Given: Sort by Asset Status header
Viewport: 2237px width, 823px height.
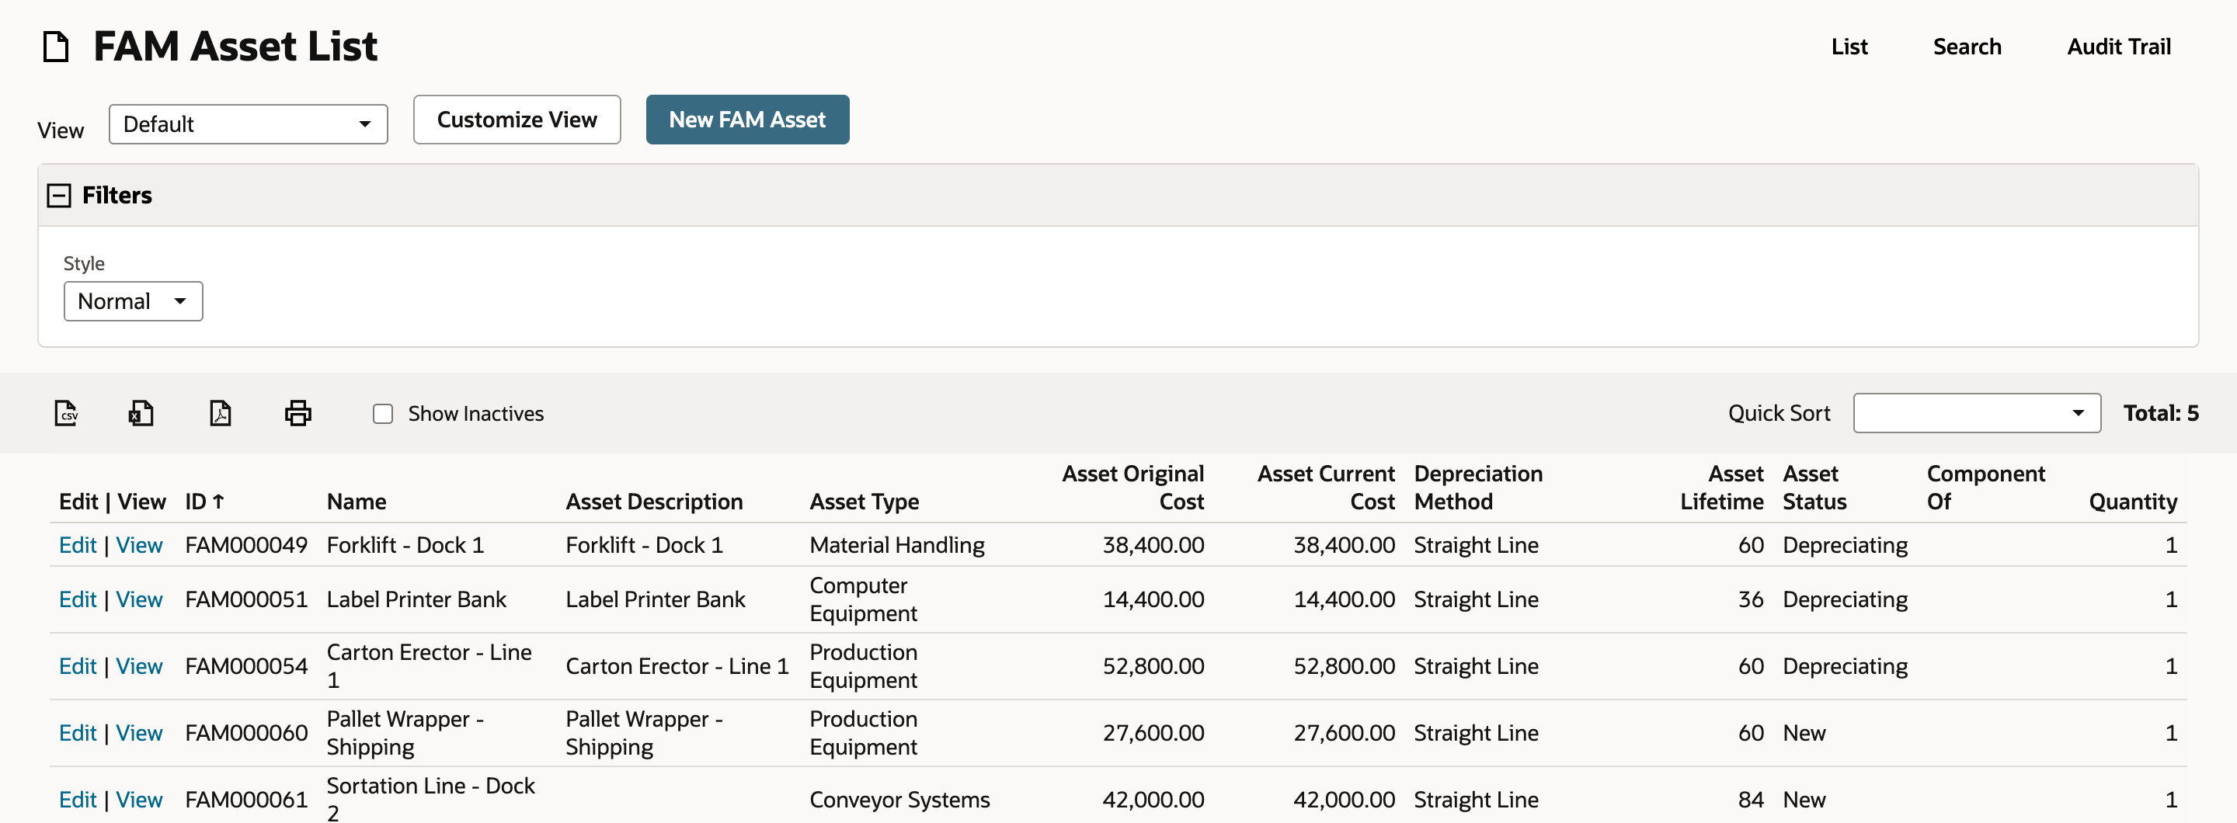Looking at the screenshot, I should (1814, 488).
